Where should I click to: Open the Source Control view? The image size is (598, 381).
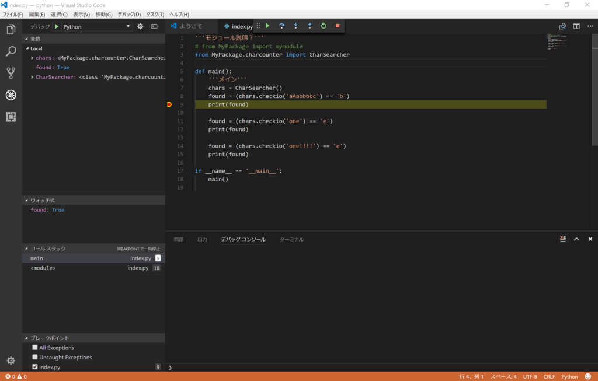coord(11,73)
